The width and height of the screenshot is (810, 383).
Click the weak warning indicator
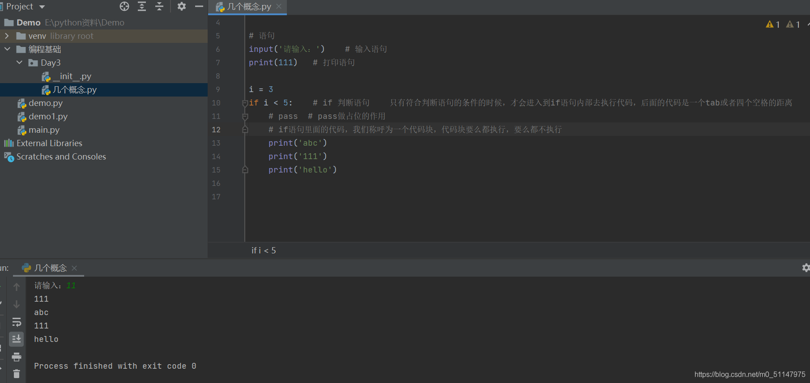[793, 24]
